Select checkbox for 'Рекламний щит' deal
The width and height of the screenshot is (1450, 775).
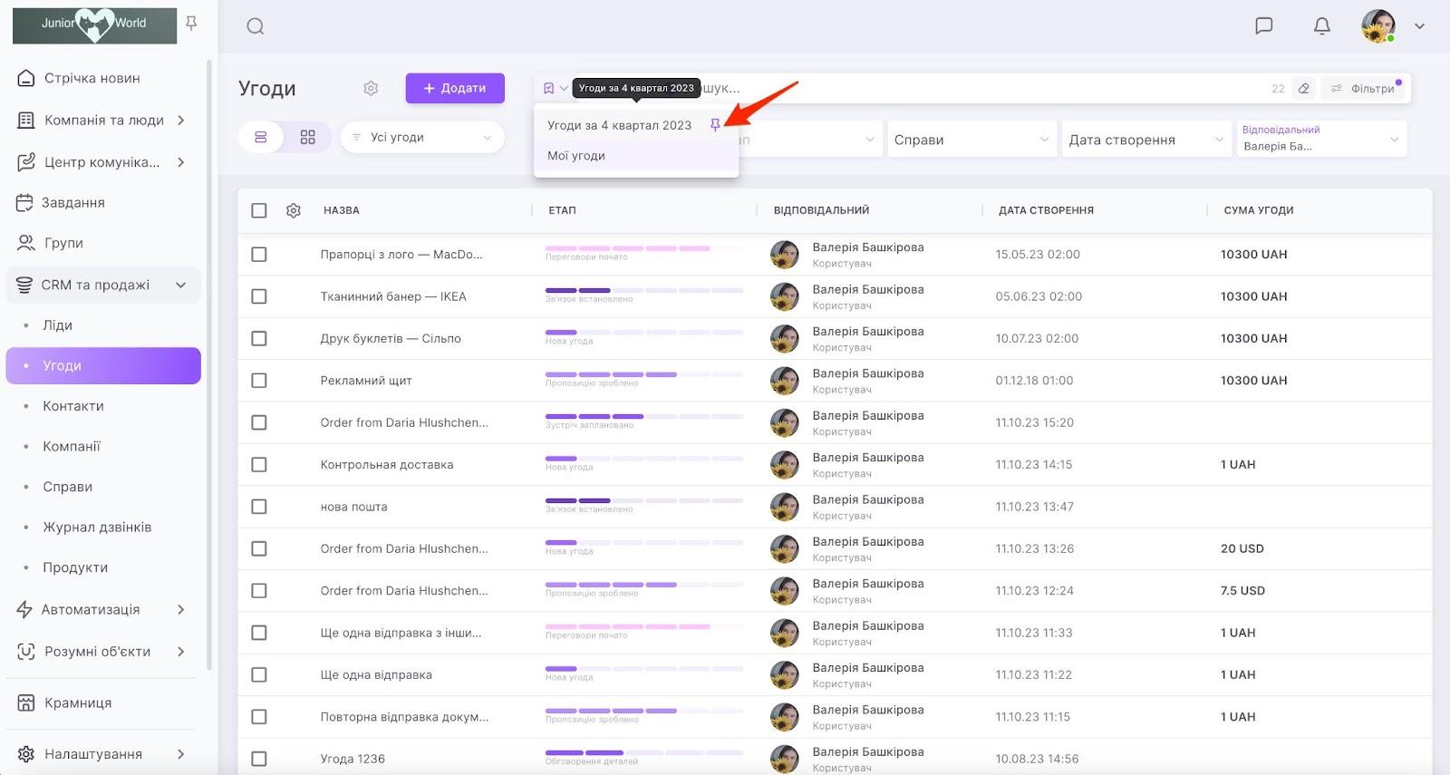coord(259,381)
